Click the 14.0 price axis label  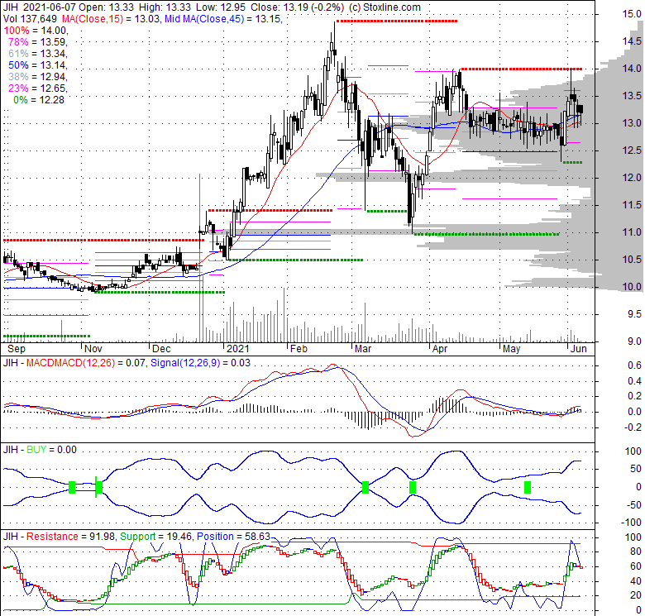coord(632,69)
